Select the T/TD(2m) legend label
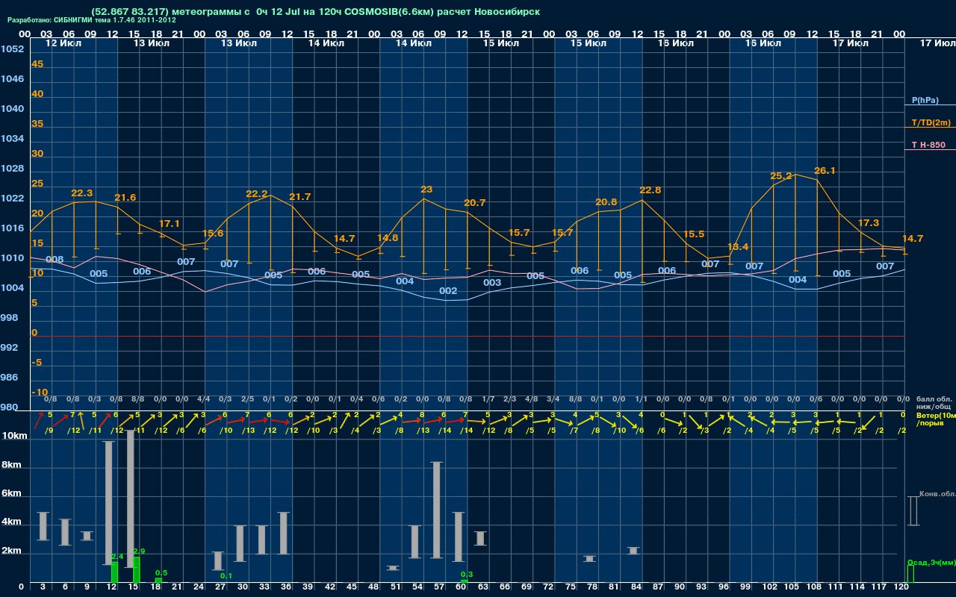The width and height of the screenshot is (956, 597). [931, 122]
